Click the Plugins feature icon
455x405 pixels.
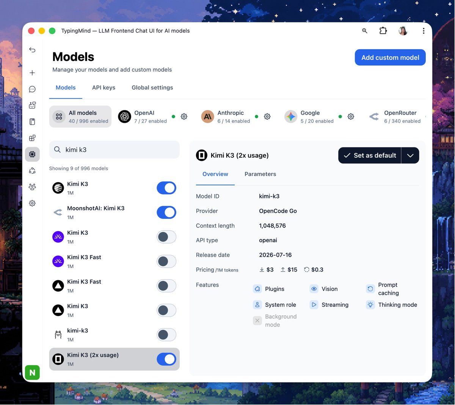click(x=257, y=289)
